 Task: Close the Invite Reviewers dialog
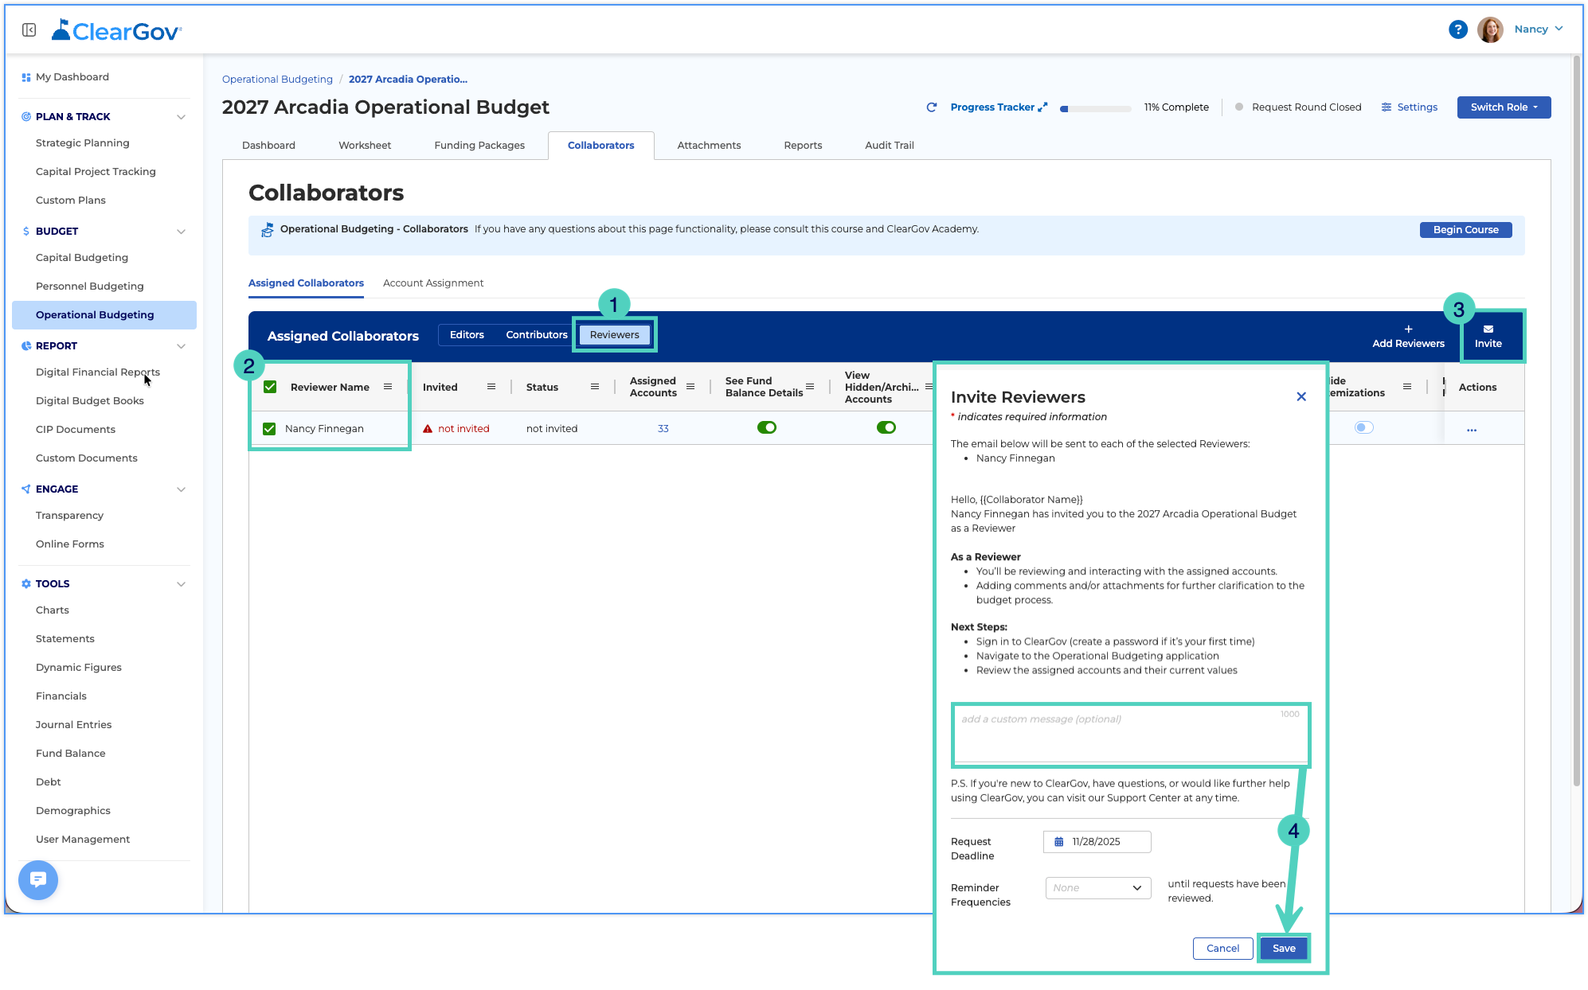click(1301, 396)
